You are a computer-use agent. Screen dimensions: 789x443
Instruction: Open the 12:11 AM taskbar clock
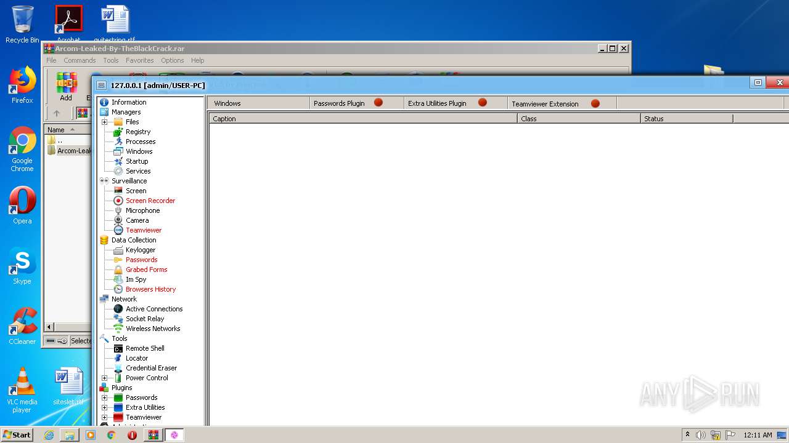click(758, 435)
